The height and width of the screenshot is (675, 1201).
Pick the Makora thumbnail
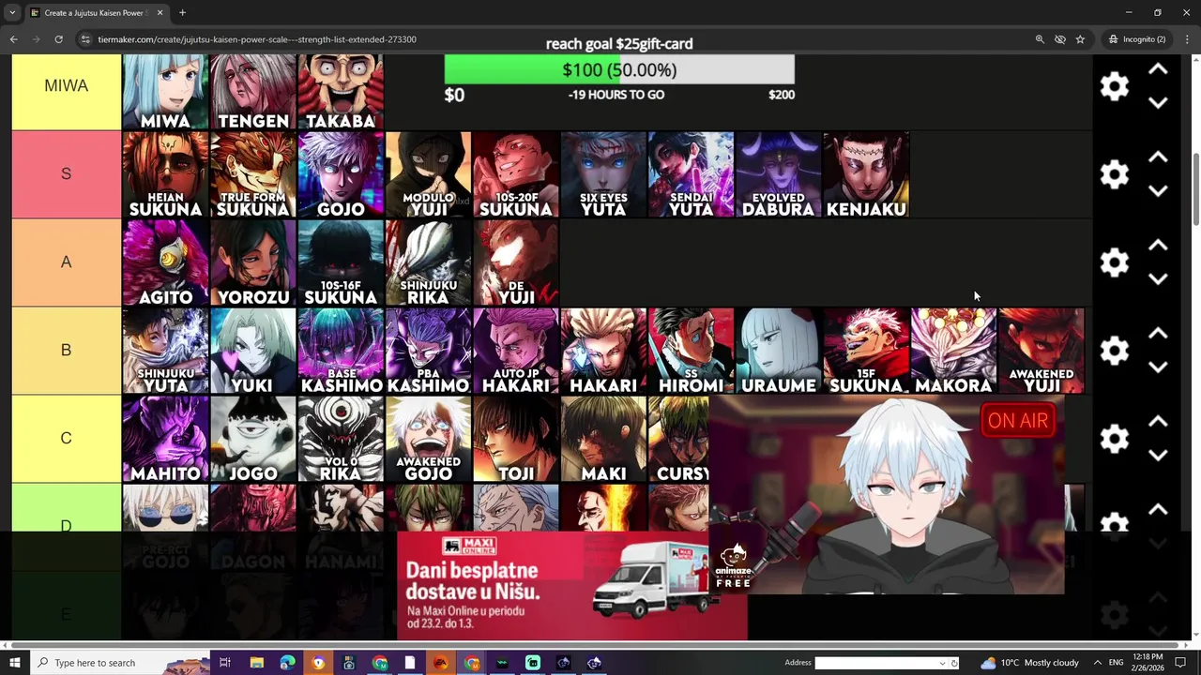click(953, 351)
